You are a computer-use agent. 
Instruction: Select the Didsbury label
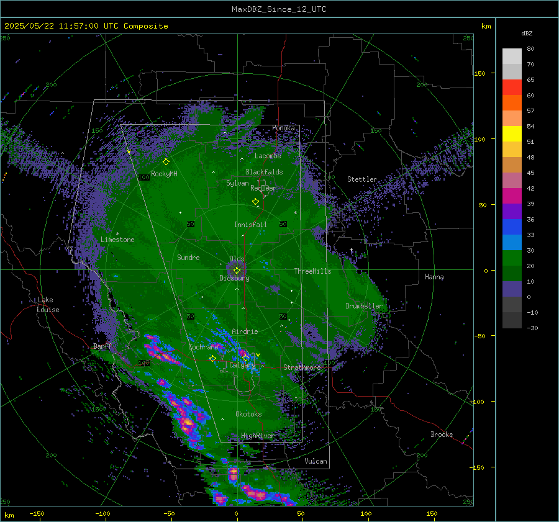tap(235, 278)
